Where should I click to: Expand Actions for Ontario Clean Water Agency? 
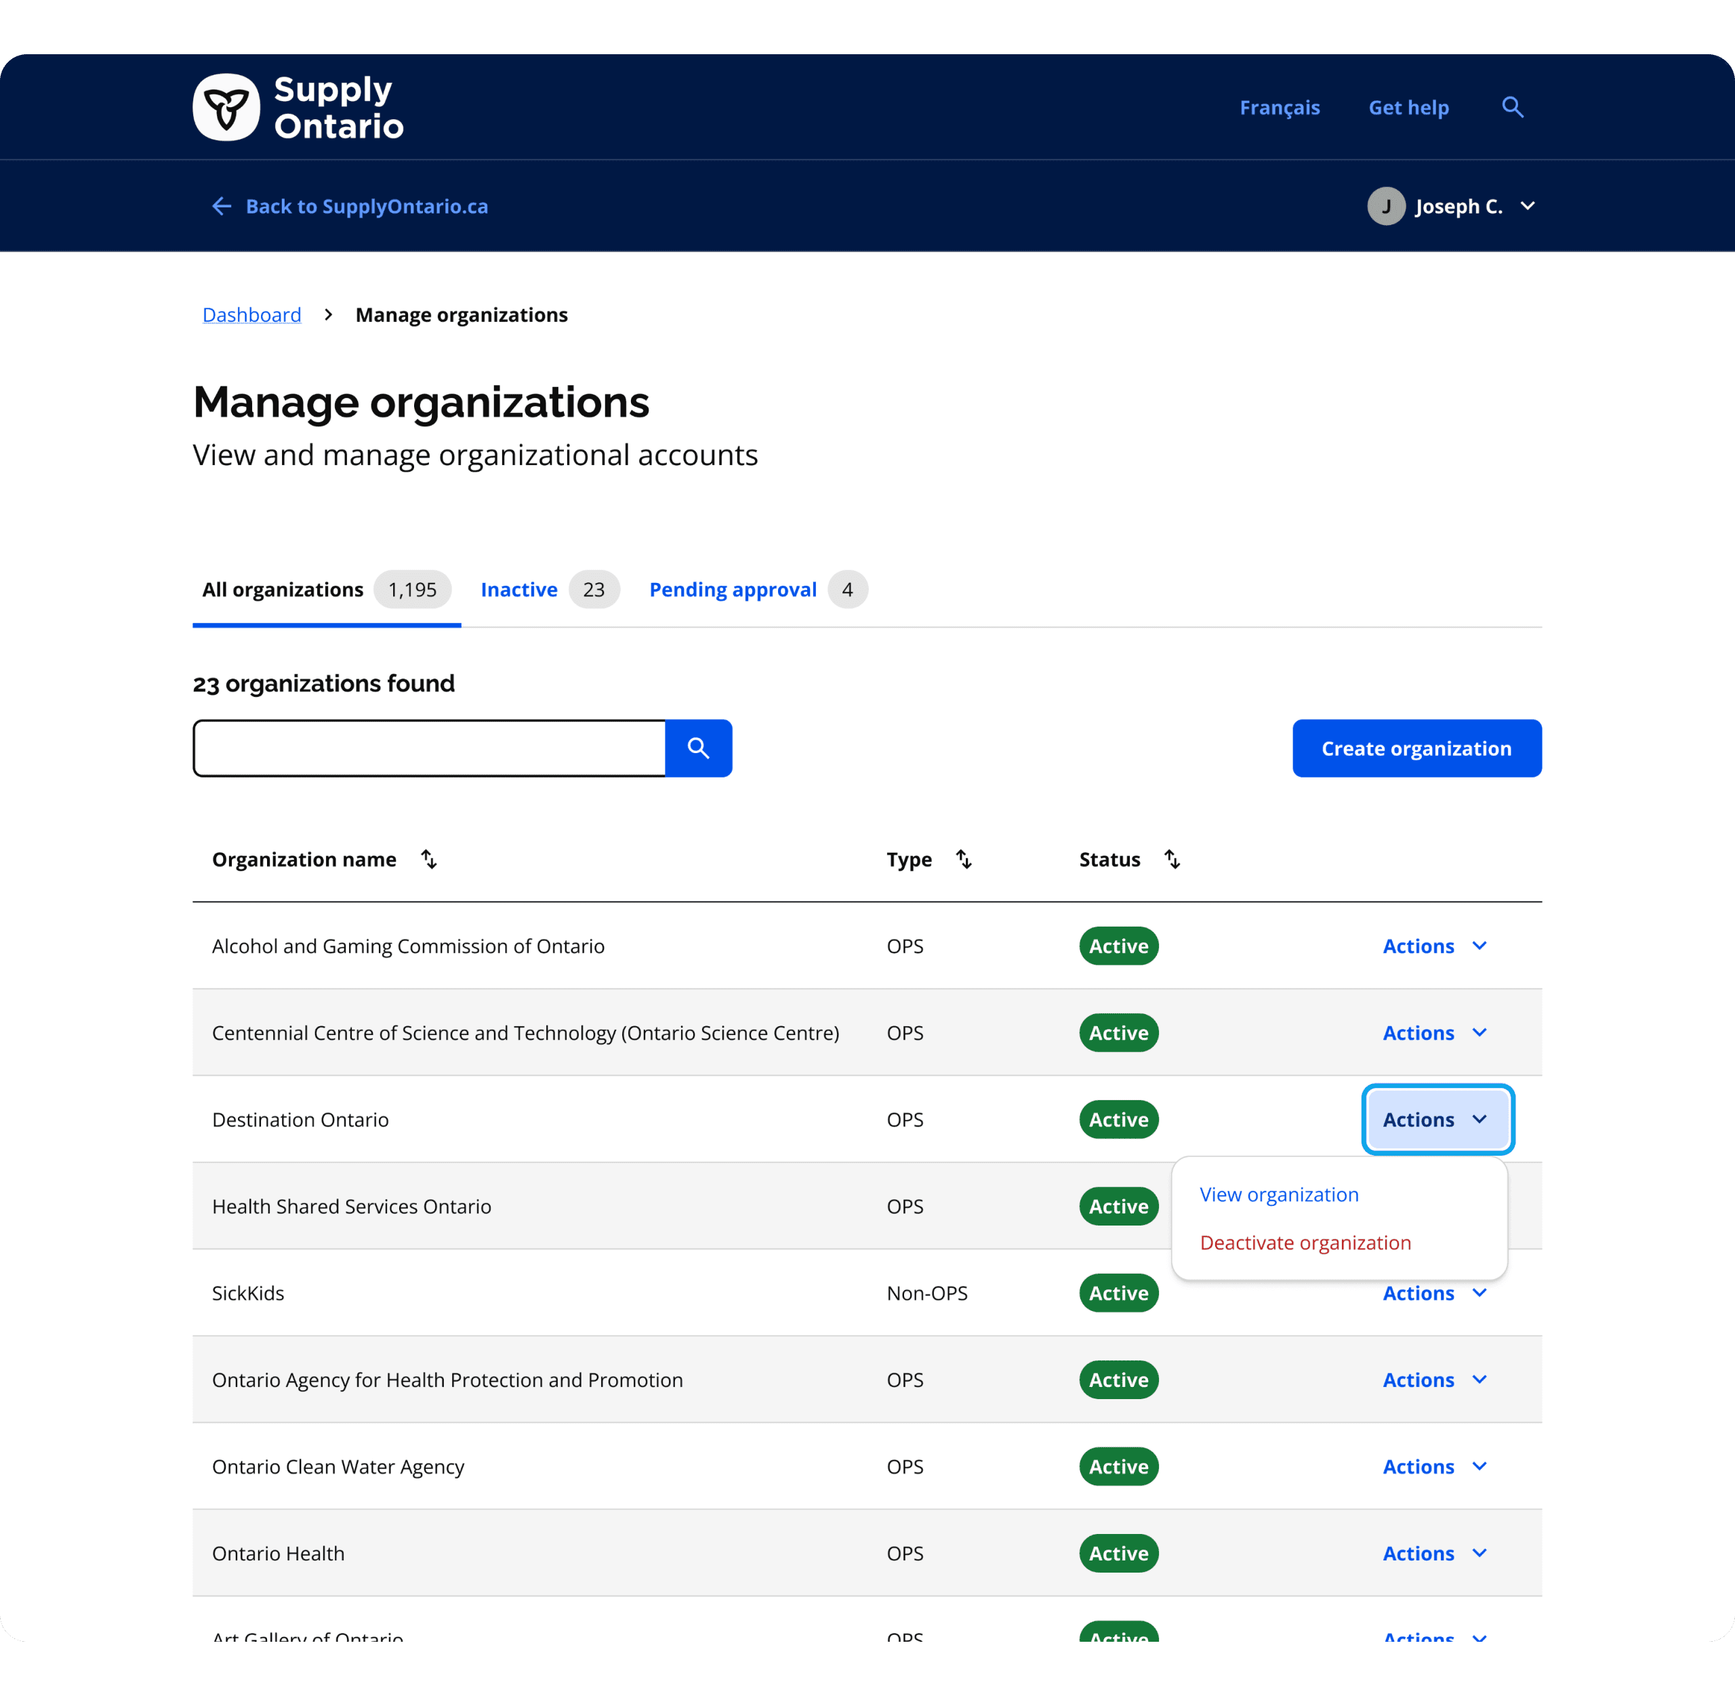[1434, 1467]
